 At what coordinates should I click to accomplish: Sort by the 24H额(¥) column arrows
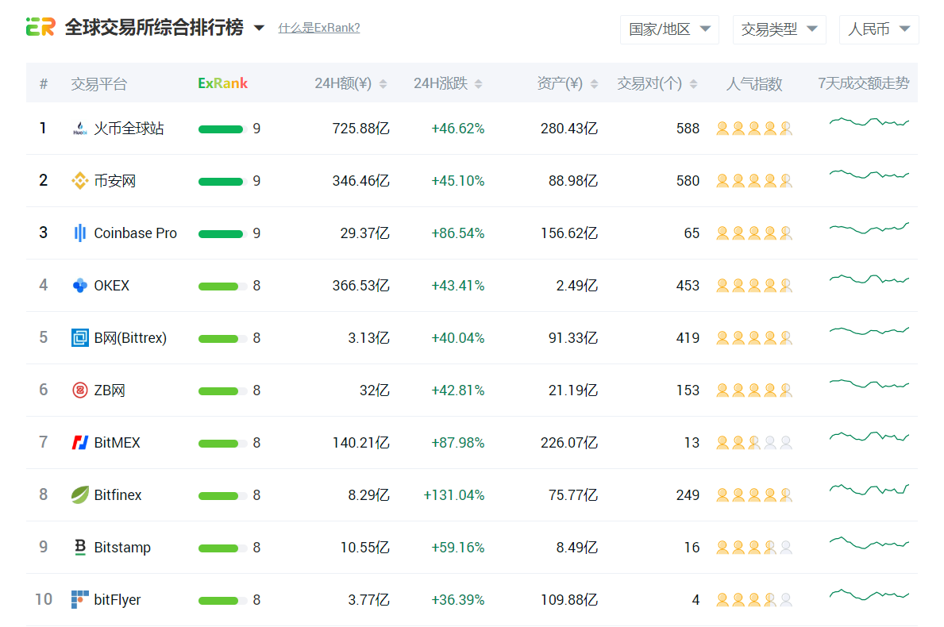[383, 83]
